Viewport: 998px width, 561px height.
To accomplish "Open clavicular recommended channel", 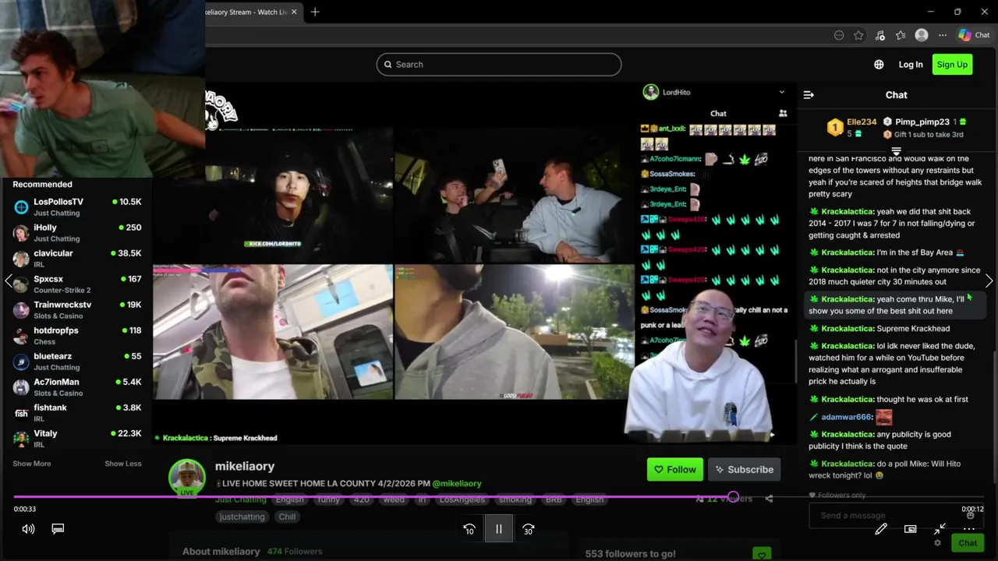I will (x=77, y=259).
